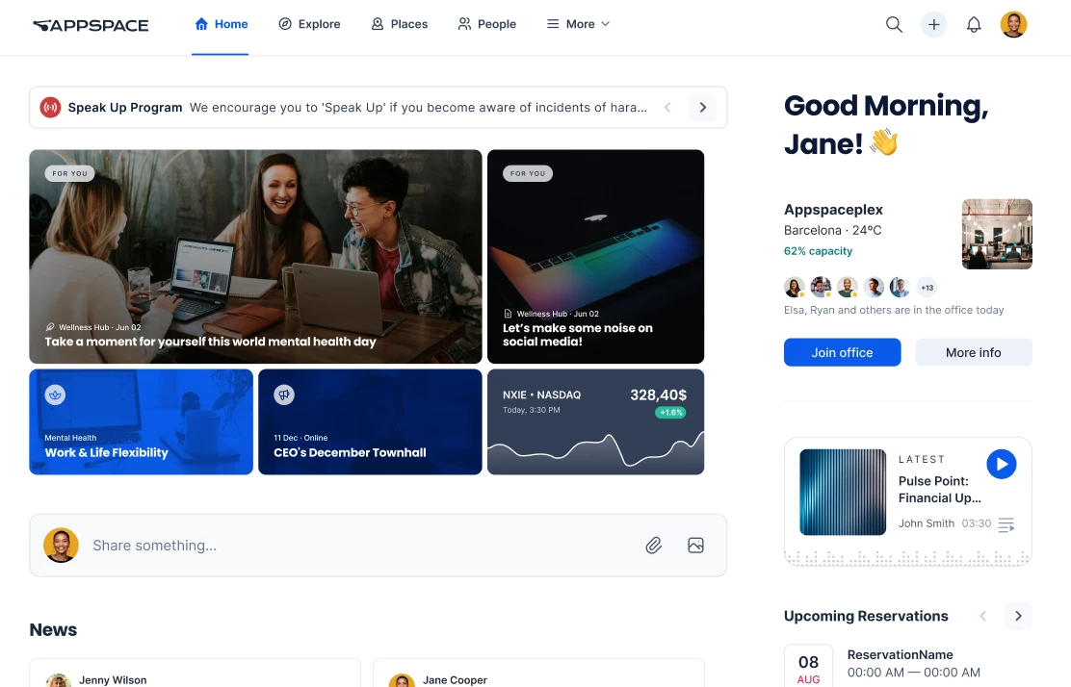This screenshot has width=1071, height=687.
Task: Open Jane Cooper's news post
Action: pos(538,674)
